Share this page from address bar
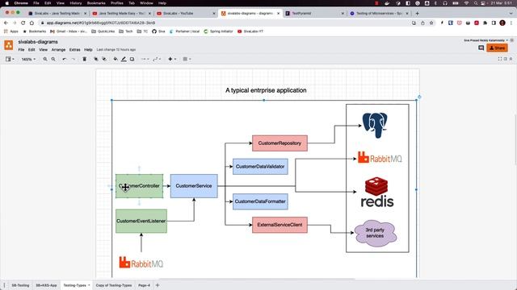 422,23
